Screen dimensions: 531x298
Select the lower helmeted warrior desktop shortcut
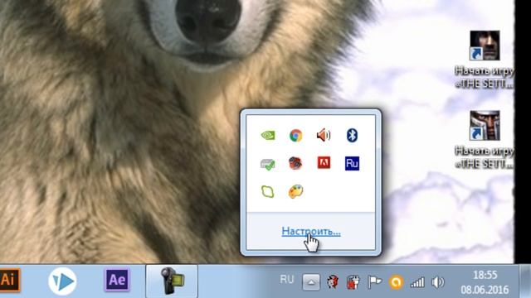[x=485, y=140]
